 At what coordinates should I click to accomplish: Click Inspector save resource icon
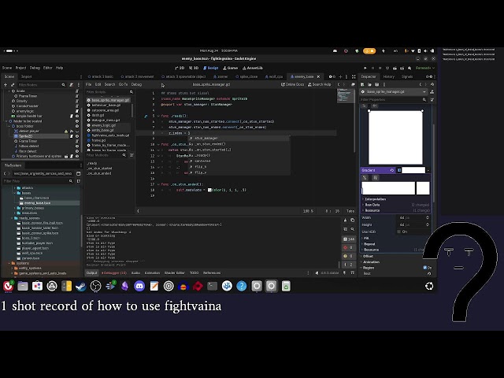[376, 84]
